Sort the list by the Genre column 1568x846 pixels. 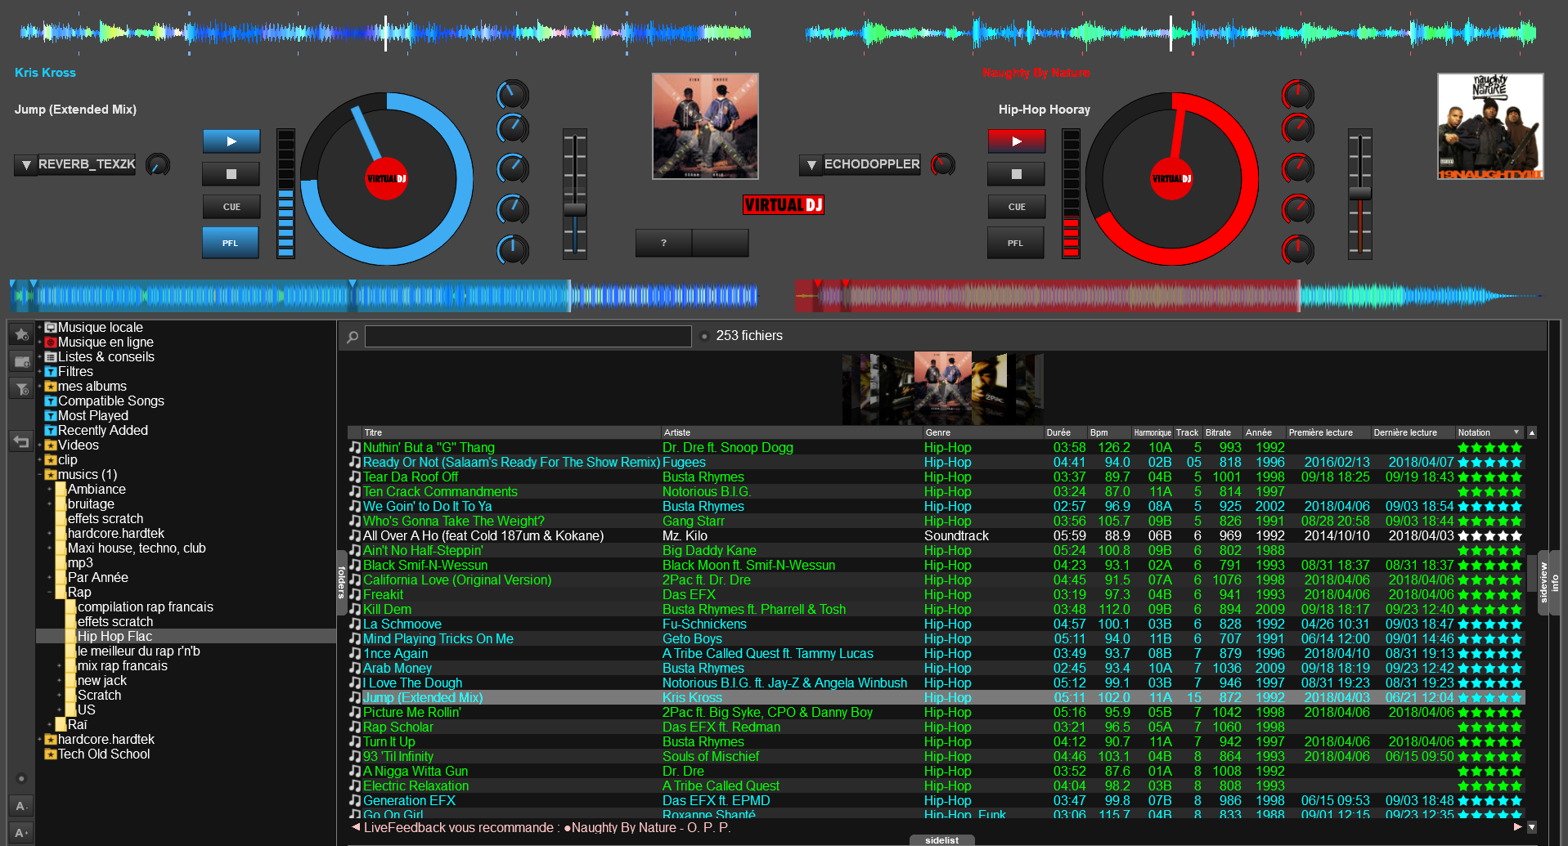click(x=983, y=432)
